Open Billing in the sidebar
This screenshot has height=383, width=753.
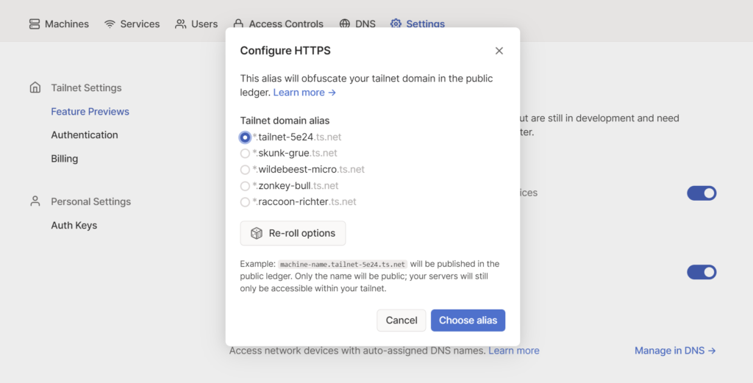click(65, 158)
